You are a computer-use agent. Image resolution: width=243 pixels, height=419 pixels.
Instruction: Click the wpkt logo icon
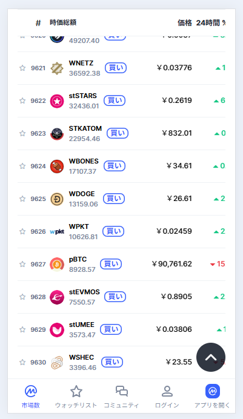[x=57, y=232]
